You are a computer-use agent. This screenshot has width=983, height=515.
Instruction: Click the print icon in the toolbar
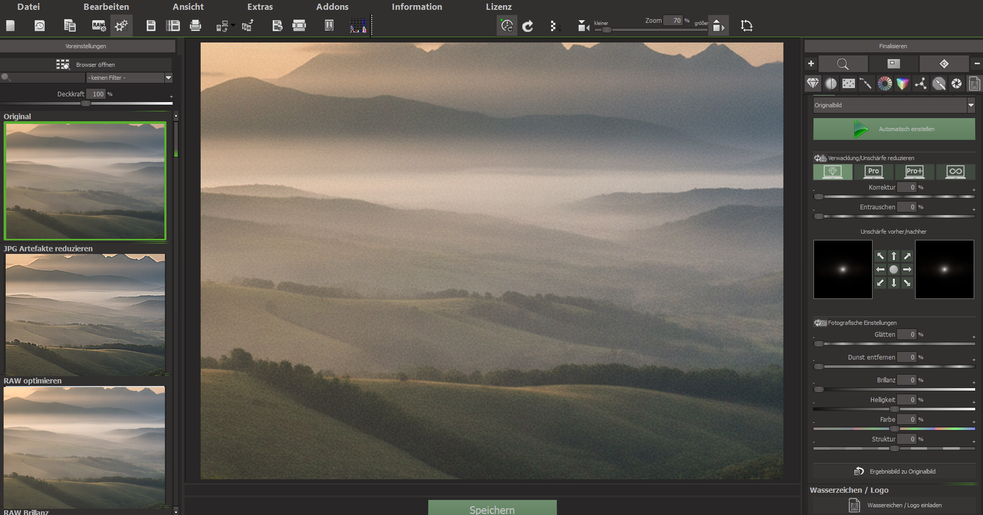click(195, 25)
